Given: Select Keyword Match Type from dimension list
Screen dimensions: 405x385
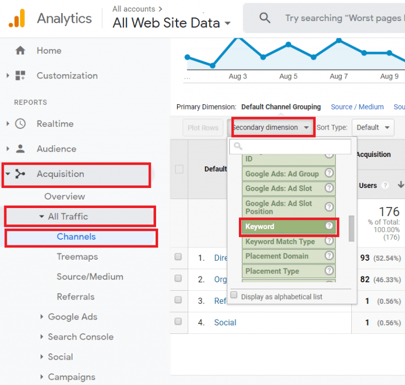Looking at the screenshot, I should (280, 242).
